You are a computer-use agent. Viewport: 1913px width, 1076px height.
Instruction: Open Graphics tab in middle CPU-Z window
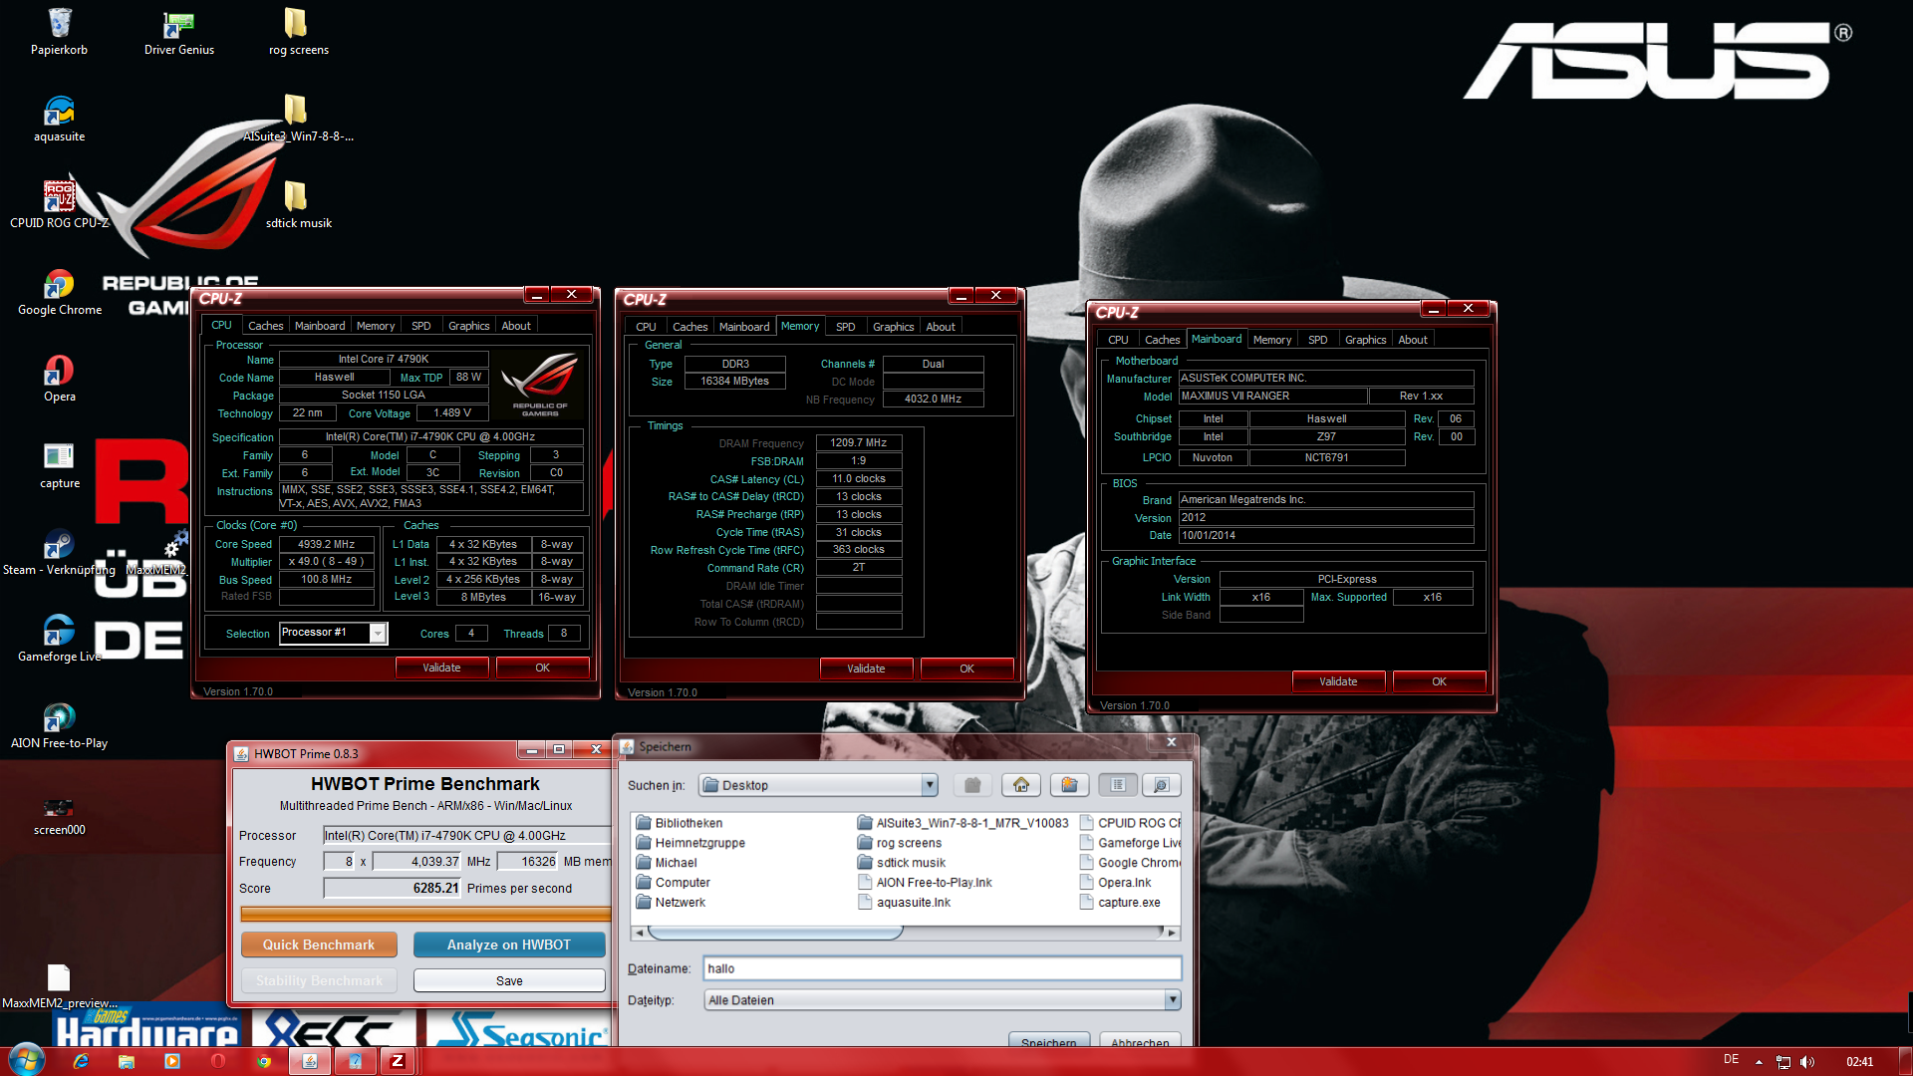[x=893, y=327]
